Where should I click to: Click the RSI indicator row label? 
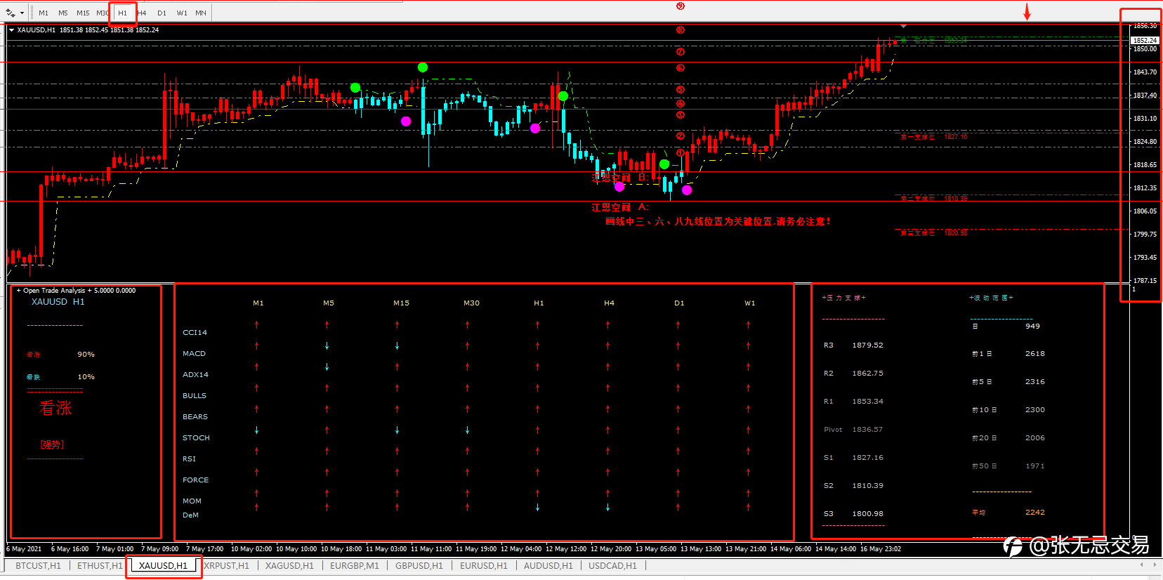pos(189,459)
